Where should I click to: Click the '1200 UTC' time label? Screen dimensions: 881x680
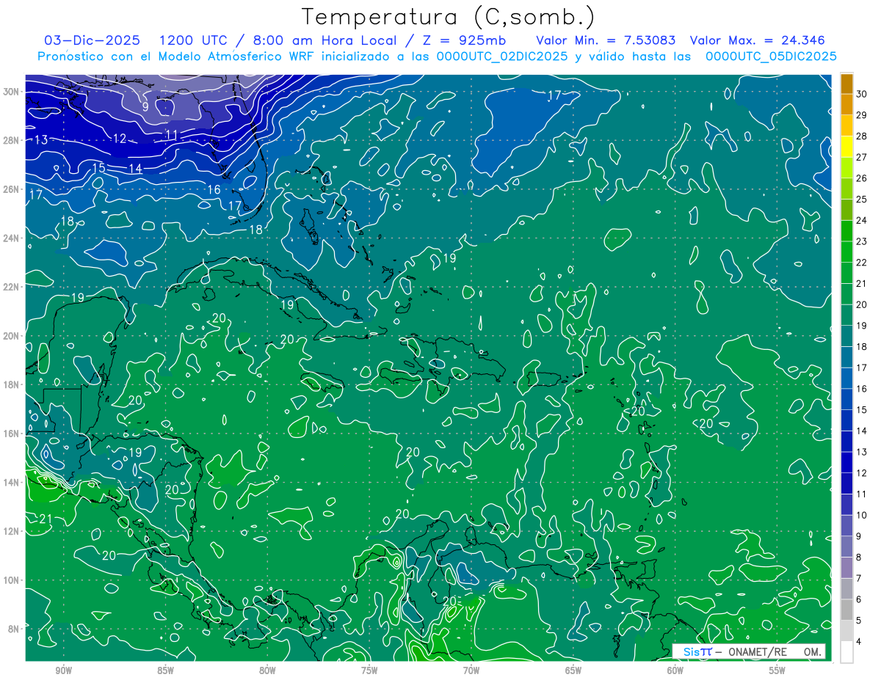(x=192, y=40)
